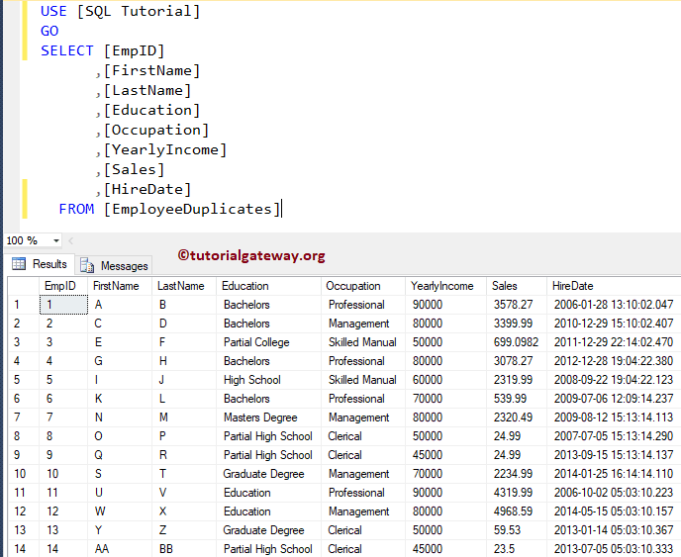Open the Messages tab
681x557 pixels.
coord(115,266)
